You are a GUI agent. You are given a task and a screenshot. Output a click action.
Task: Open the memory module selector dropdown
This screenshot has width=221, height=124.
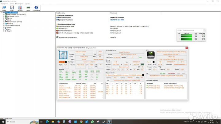point(143,75)
